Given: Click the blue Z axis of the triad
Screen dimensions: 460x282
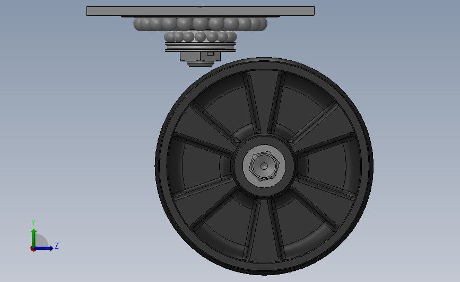Looking at the screenshot, I should coord(45,248).
